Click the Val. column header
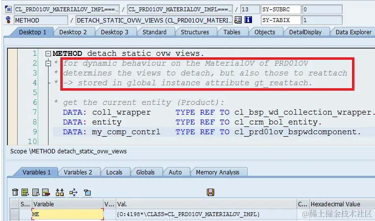 pos(206,204)
